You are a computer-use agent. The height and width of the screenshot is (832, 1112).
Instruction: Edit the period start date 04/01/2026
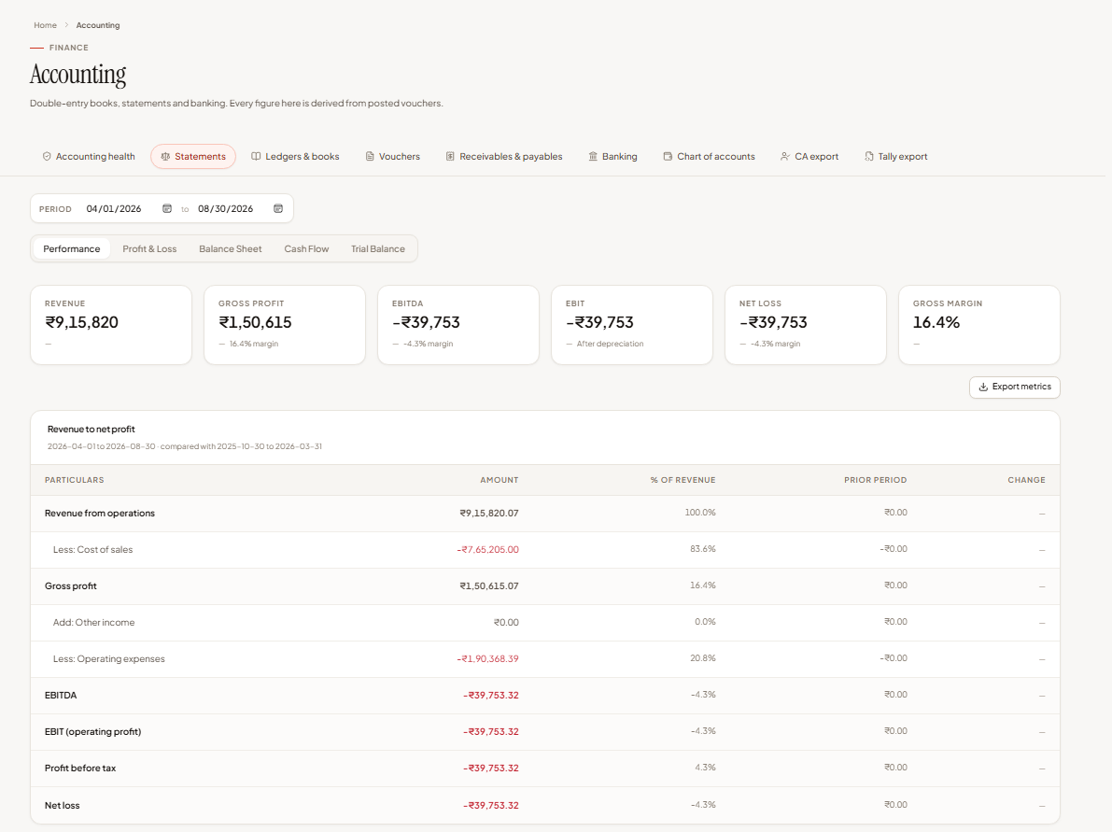114,208
